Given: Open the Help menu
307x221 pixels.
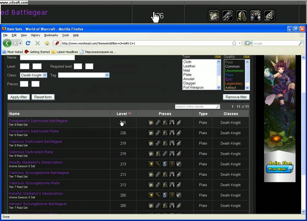Looking at the screenshot, I should tap(76, 35).
